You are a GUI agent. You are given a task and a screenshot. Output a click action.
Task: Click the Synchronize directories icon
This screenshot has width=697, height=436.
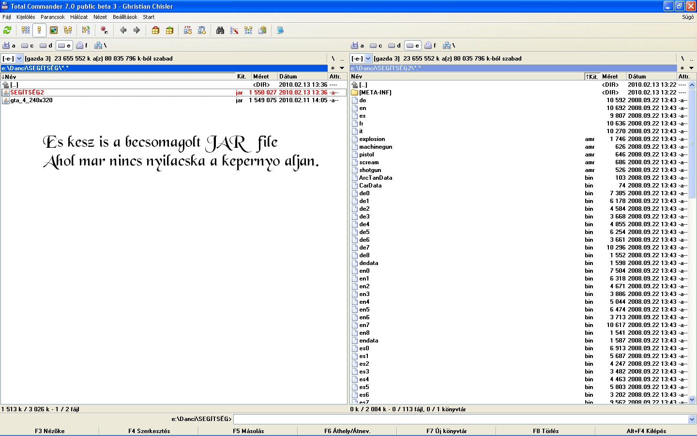[248, 31]
